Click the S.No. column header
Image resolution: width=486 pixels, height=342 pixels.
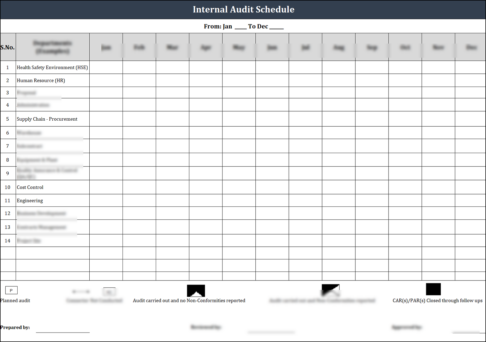click(x=8, y=47)
